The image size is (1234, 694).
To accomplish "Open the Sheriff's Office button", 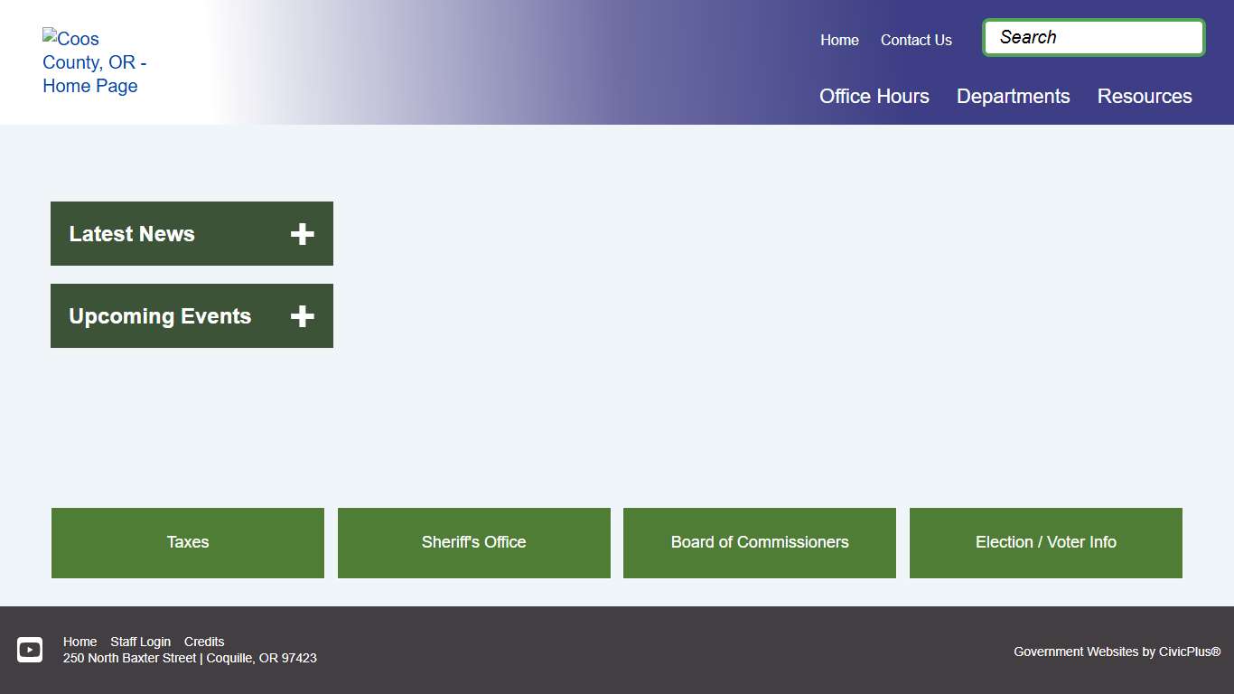I will tap(473, 542).
